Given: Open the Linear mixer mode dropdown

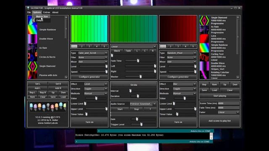Looking at the screenshot, I should coord(134,47).
